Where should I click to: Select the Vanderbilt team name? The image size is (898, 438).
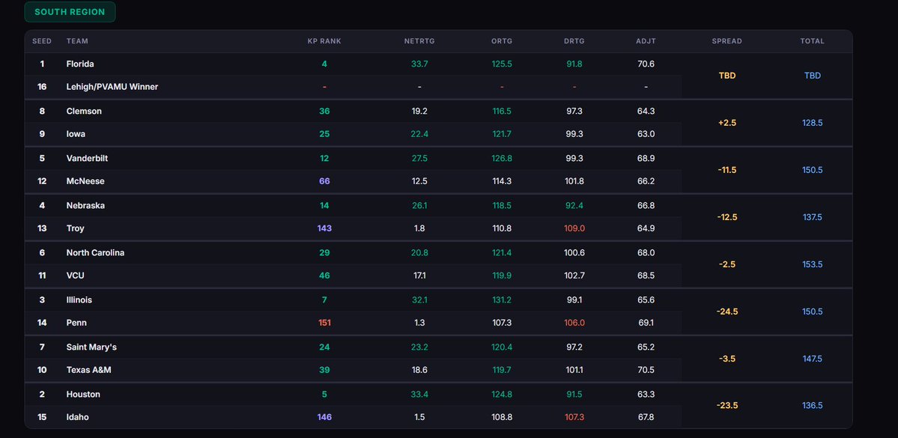(x=87, y=158)
